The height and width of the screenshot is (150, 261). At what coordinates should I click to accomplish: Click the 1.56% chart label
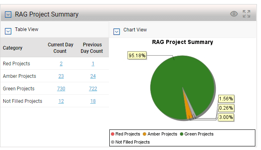click(226, 99)
